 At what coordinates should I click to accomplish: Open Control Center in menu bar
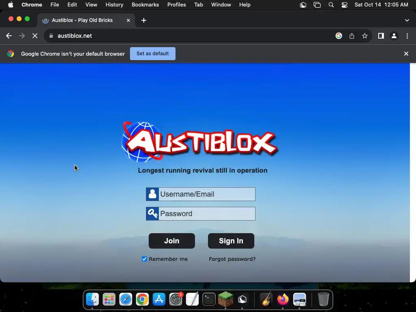[x=344, y=5]
